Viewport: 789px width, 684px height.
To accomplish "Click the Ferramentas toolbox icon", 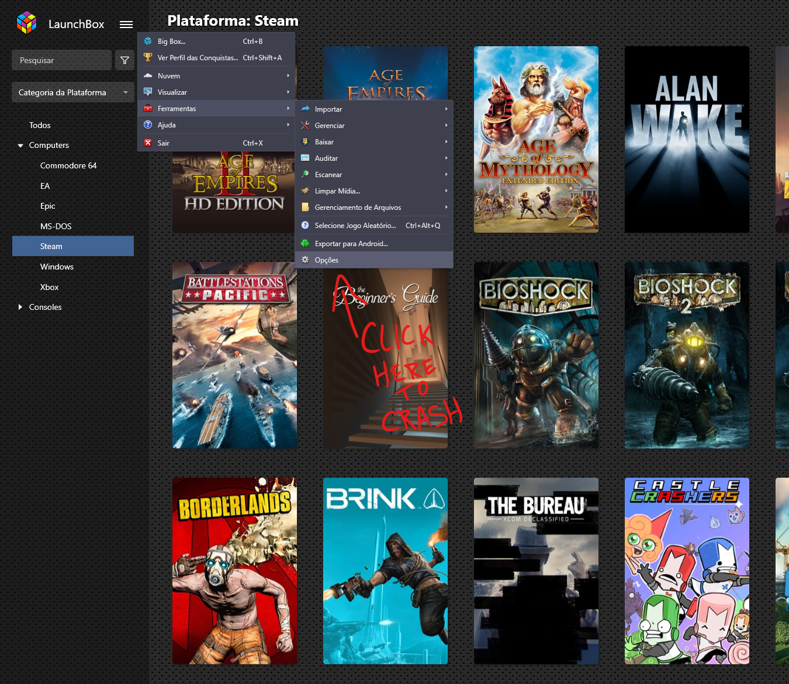I will [148, 108].
